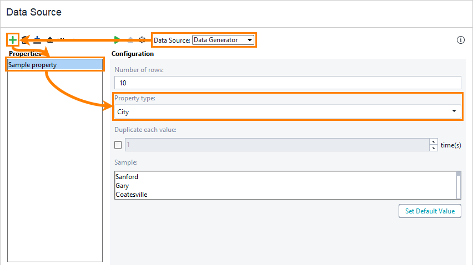The width and height of the screenshot is (473, 265).
Task: Select Gary in the Sample list
Action: 122,186
